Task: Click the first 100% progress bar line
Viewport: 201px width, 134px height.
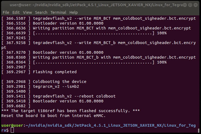Action: (84, 33)
